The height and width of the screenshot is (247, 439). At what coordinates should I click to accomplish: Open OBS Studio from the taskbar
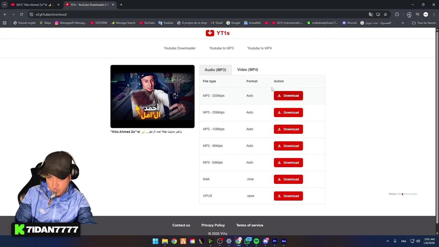pyautogui.click(x=220, y=241)
